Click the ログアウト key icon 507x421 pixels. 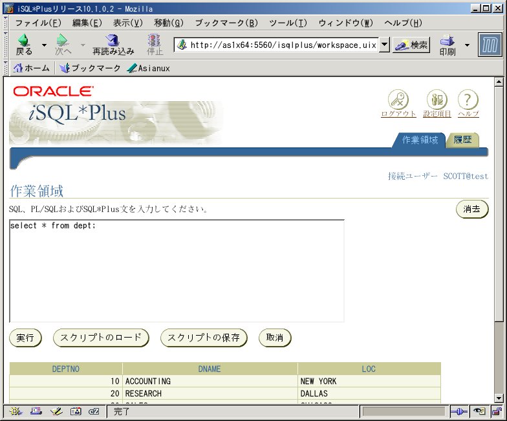(x=398, y=100)
